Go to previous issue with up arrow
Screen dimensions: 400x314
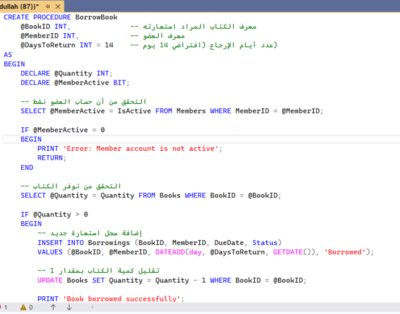[53, 307]
